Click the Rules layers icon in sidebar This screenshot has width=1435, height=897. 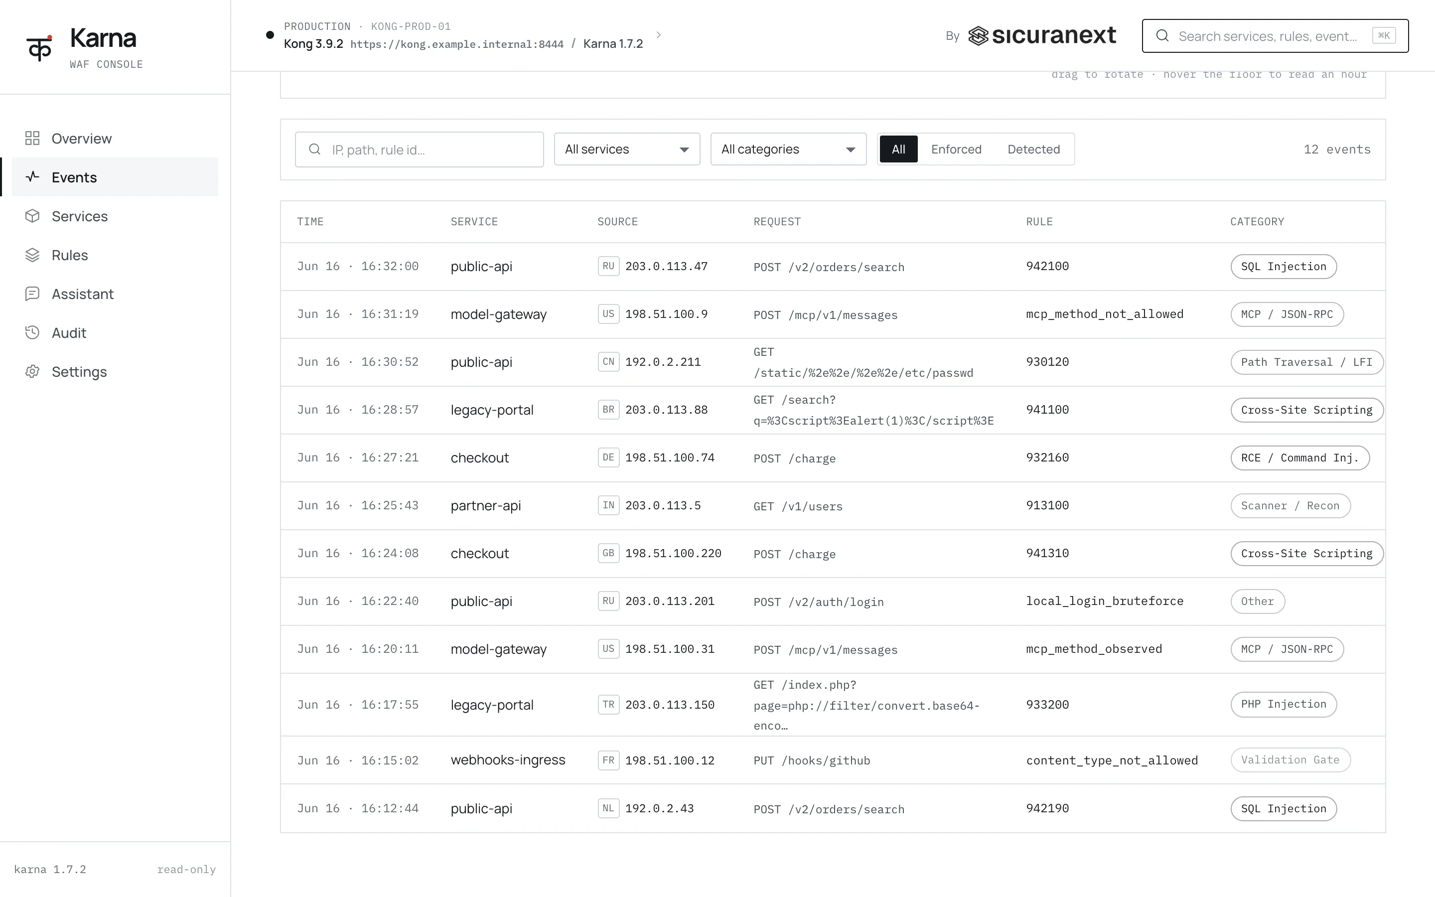click(32, 255)
